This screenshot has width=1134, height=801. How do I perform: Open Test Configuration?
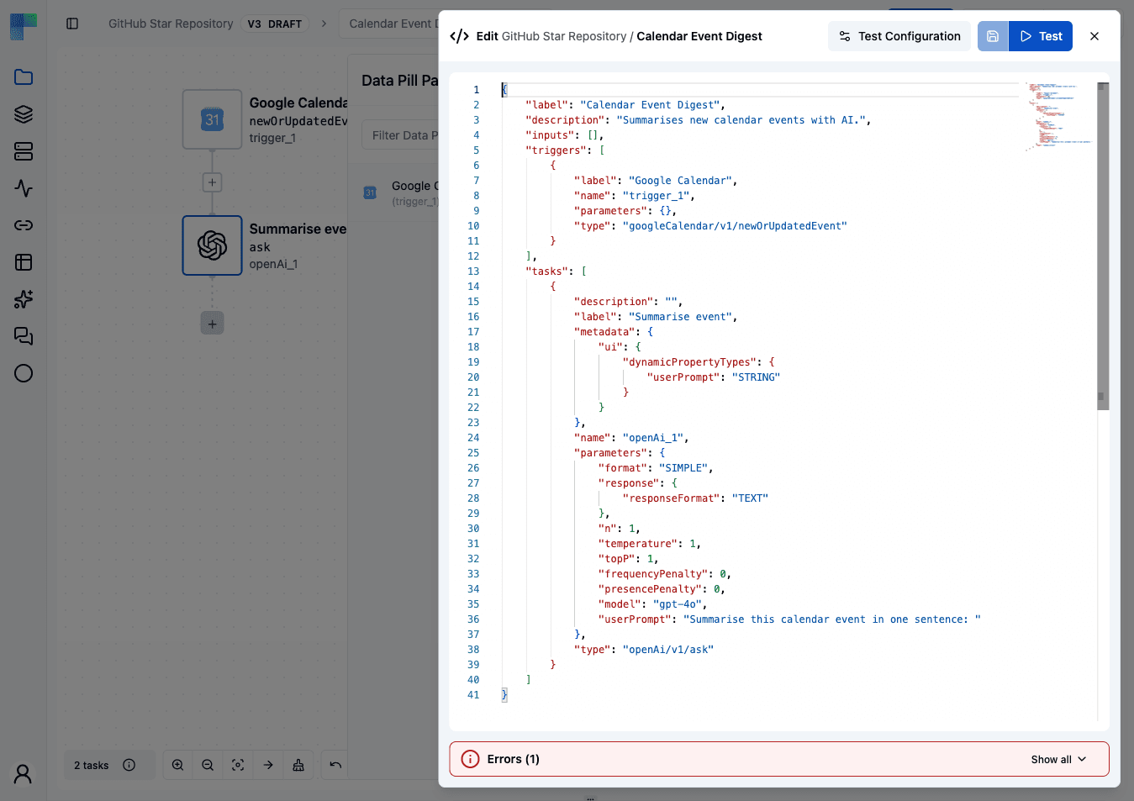tap(899, 36)
